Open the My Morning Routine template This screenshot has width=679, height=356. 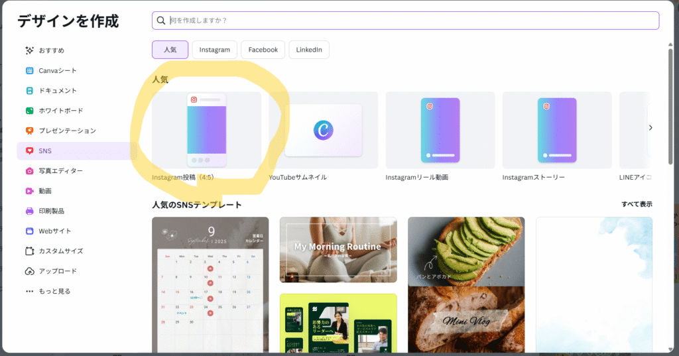[x=338, y=249]
